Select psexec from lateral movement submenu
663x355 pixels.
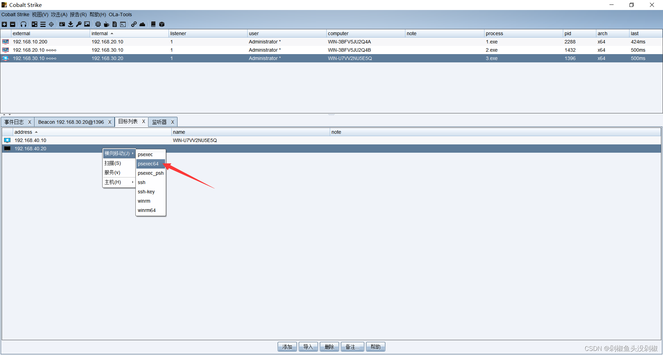pos(151,154)
